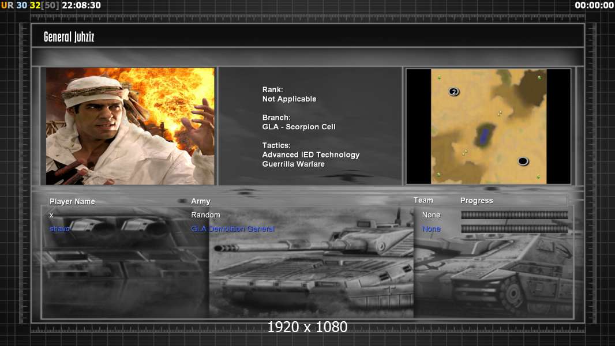Click the bottom-left green supply marker on minimap
Image resolution: width=615 pixels, height=346 pixels.
click(438, 174)
